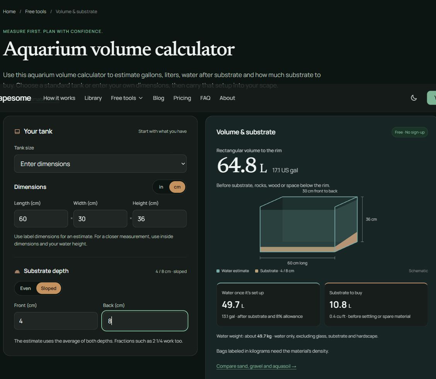The width and height of the screenshot is (436, 379).
Task: Click the 64.8 L volume value
Action: (242, 165)
